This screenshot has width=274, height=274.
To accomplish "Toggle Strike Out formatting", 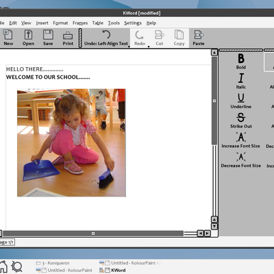I will [241, 121].
